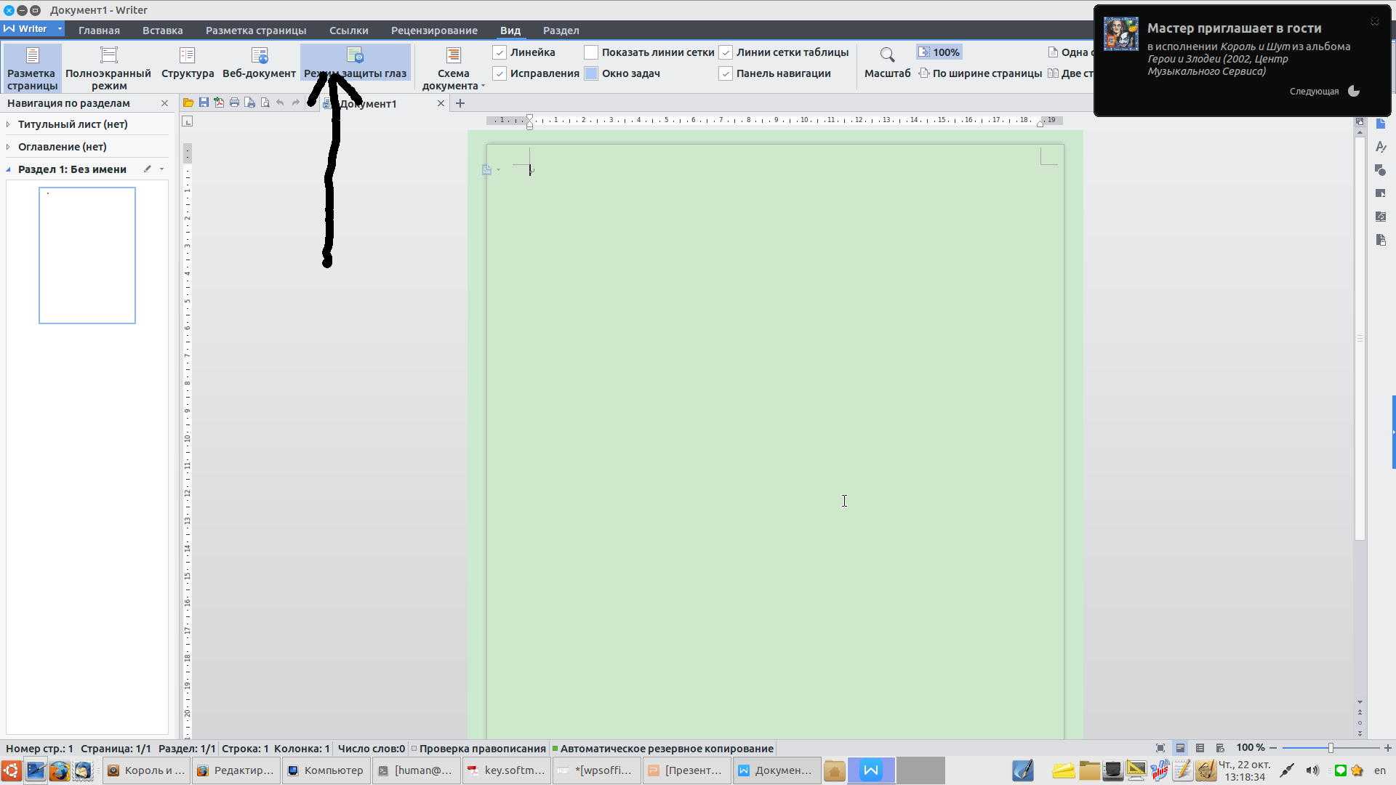Toggle the Панель навигации checkbox

[x=726, y=73]
